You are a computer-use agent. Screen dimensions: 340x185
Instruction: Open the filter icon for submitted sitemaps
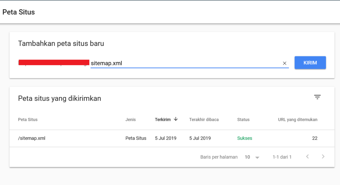tap(317, 97)
